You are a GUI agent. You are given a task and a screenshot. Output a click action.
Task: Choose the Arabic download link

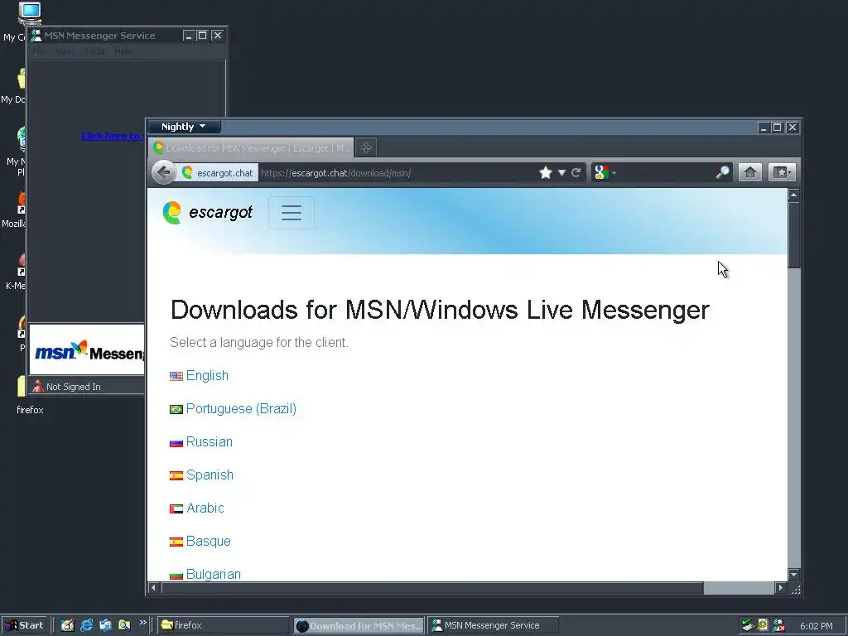tap(205, 508)
